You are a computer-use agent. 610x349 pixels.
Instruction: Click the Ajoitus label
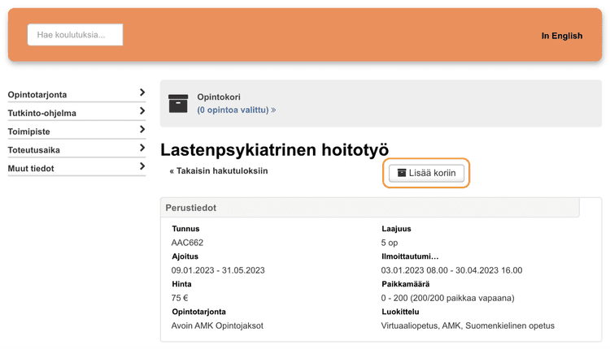point(185,256)
